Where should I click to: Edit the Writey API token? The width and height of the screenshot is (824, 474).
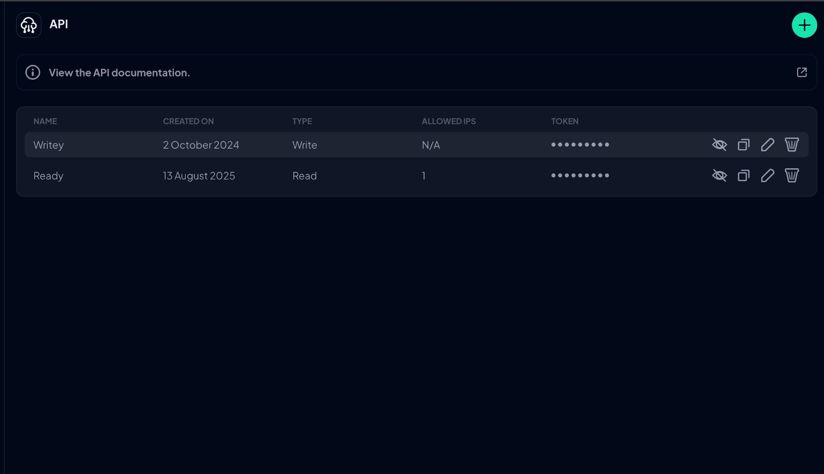pyautogui.click(x=767, y=145)
